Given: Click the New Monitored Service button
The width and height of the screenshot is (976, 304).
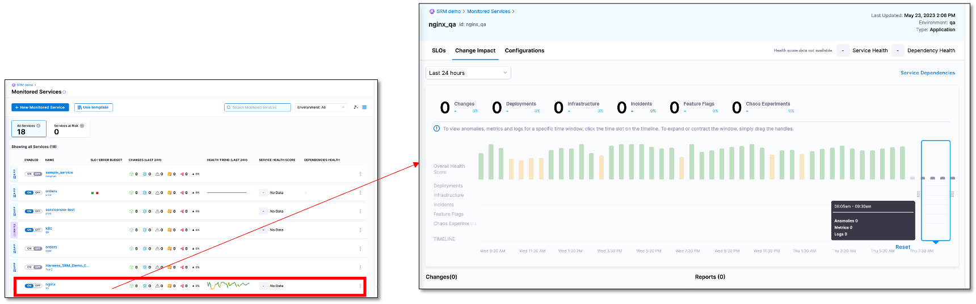Looking at the screenshot, I should coord(40,107).
